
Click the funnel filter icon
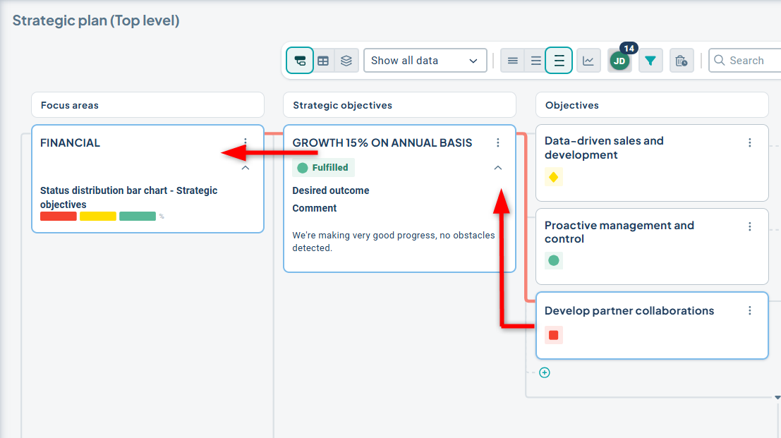650,61
